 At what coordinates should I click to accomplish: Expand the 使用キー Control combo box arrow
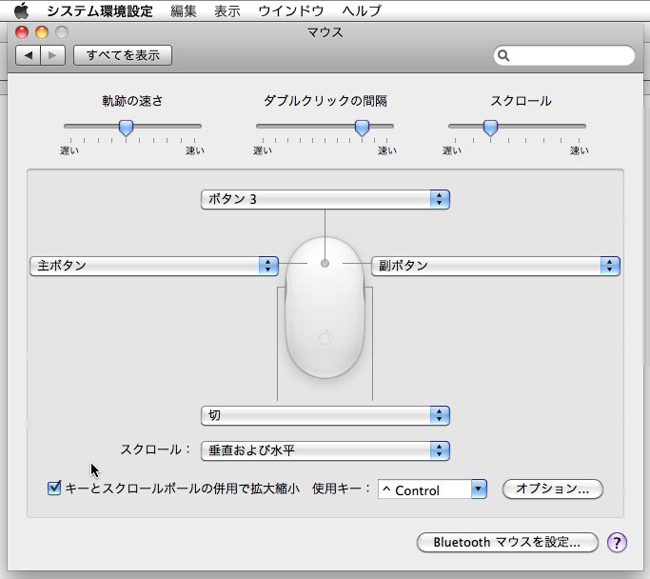click(x=479, y=489)
